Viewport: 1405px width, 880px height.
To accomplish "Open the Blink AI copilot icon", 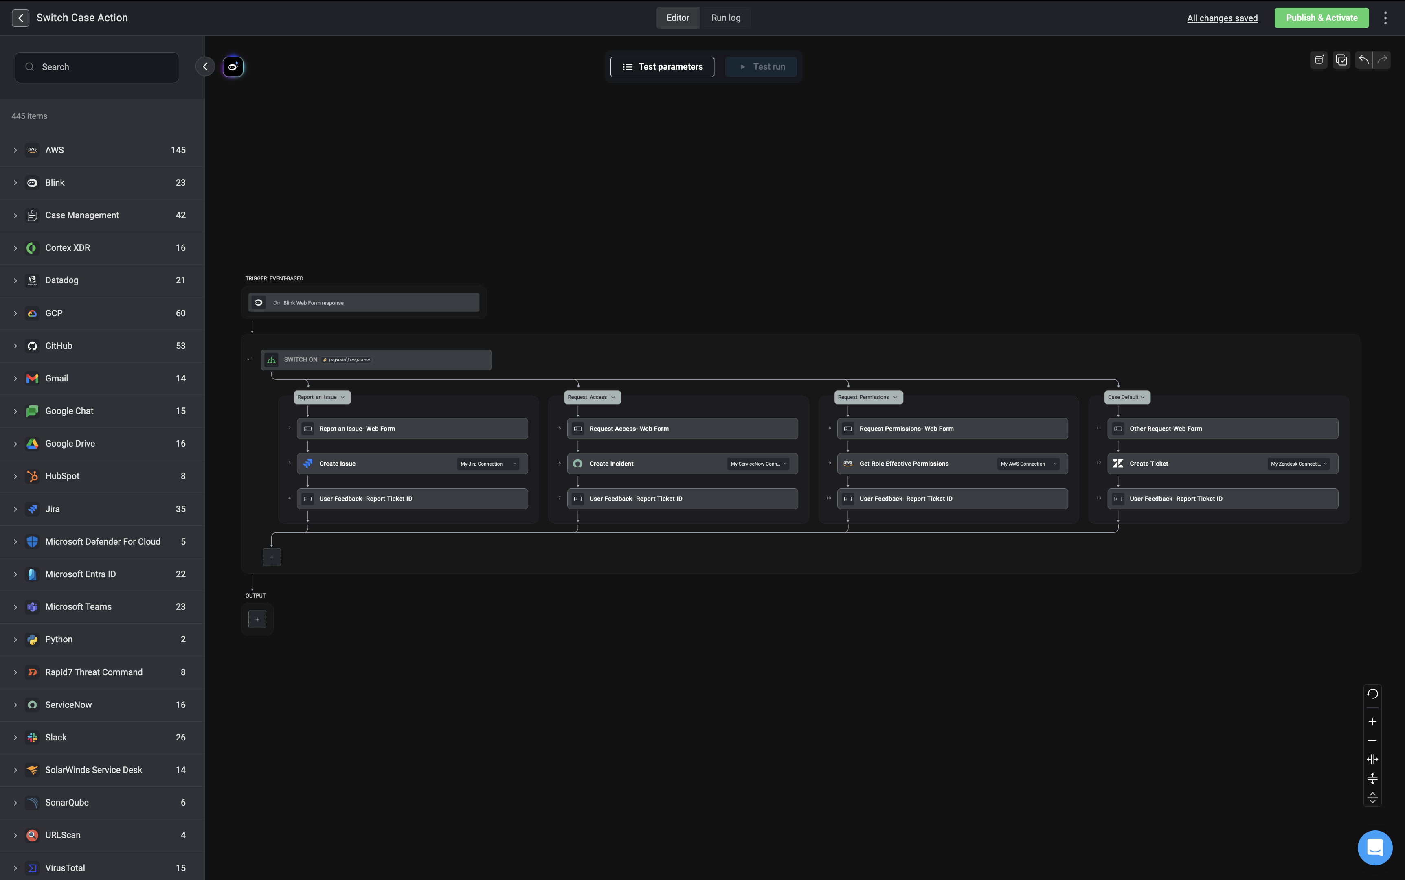I will [x=233, y=66].
